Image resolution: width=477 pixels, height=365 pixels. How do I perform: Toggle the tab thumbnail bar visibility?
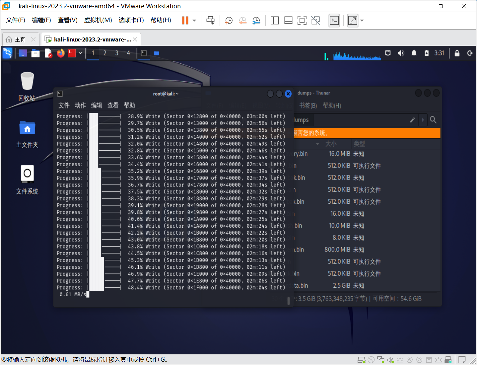(288, 20)
